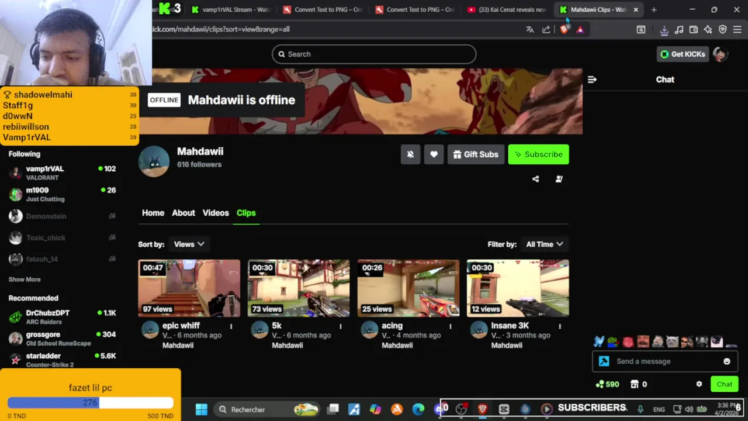748x421 pixels.
Task: Toggle notifications for fatouh_14 in sidebar
Action: 112,259
